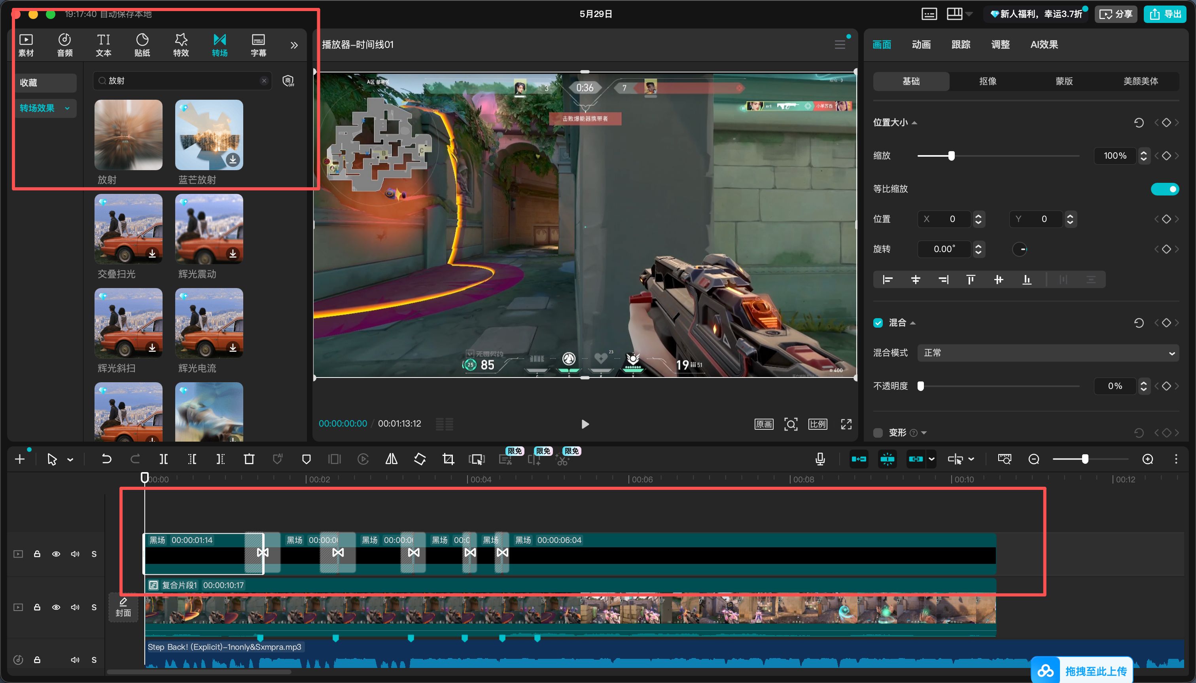1196x683 pixels.
Task: Click the preview focus zoom icon
Action: (791, 424)
